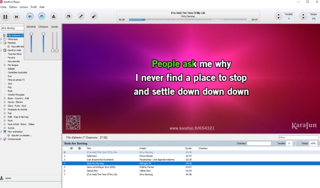This screenshot has height=188, width=320.
Task: Open the dual display window icon
Action: [69, 16]
